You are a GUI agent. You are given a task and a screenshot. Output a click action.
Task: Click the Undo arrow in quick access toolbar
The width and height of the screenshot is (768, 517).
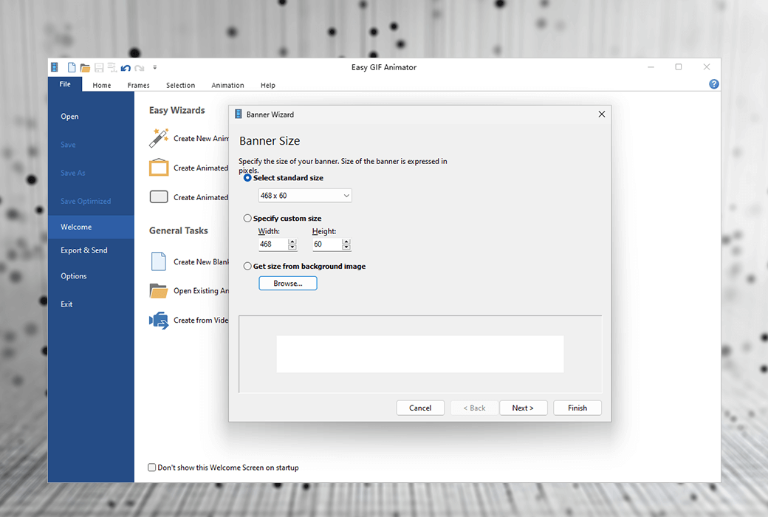[126, 68]
